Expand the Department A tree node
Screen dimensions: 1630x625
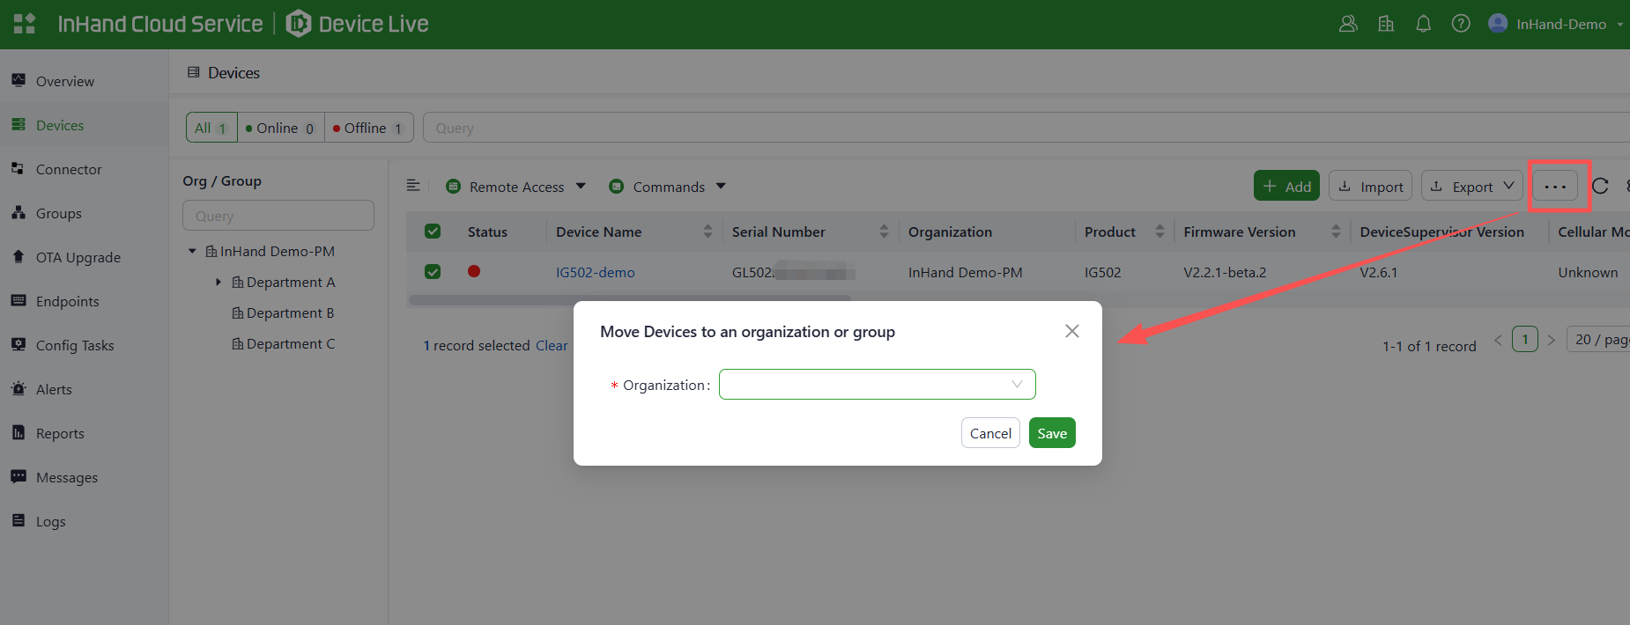pyautogui.click(x=219, y=282)
